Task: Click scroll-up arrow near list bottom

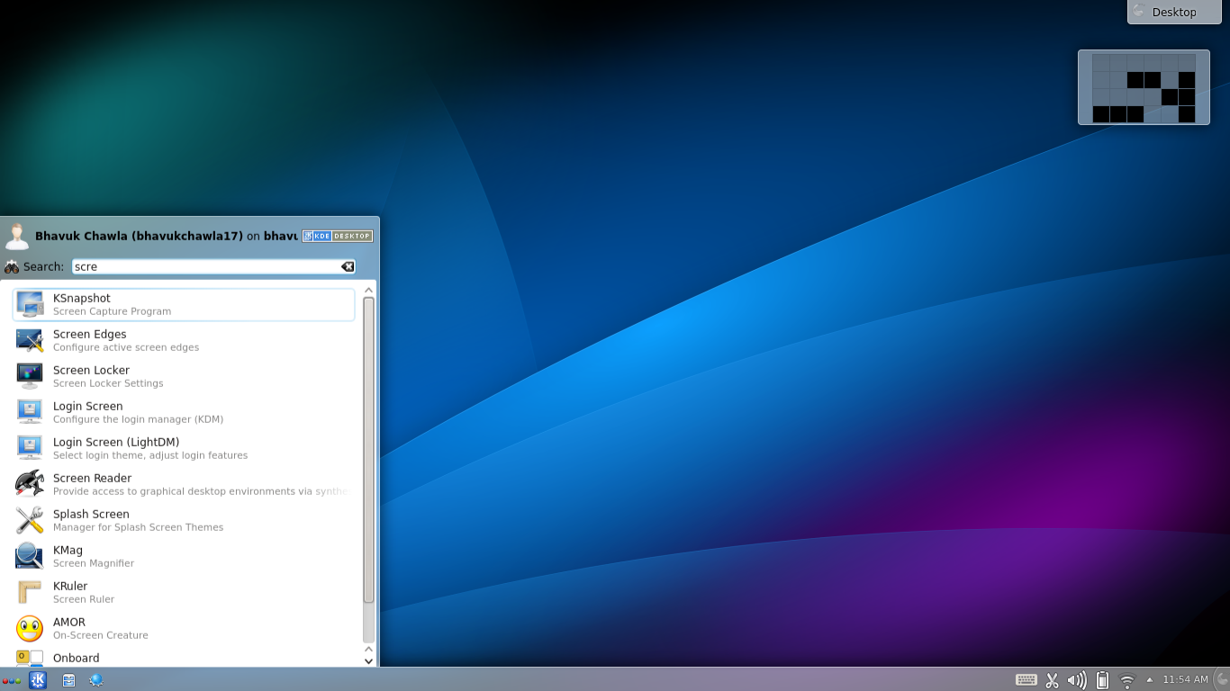Action: pos(368,648)
